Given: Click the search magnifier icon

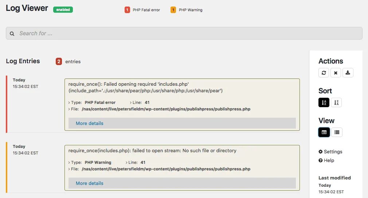Looking at the screenshot, I should [x=12, y=33].
